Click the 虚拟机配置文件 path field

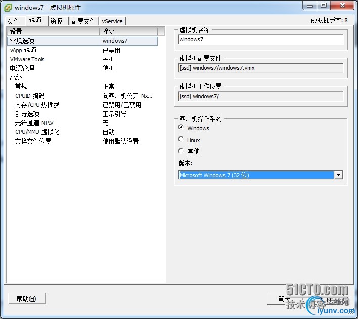(260, 68)
